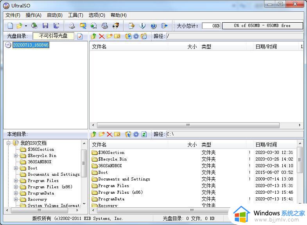Click the boot info checkmark icon next to 不可引导光盘

(80, 36)
